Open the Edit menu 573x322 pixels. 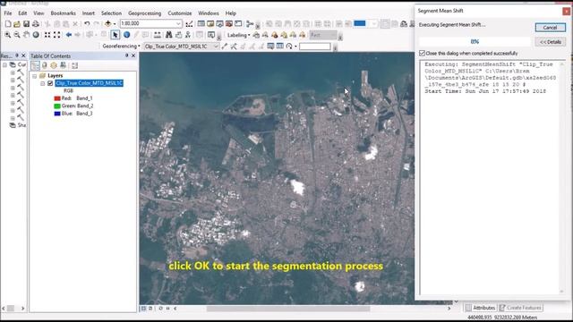click(22, 13)
